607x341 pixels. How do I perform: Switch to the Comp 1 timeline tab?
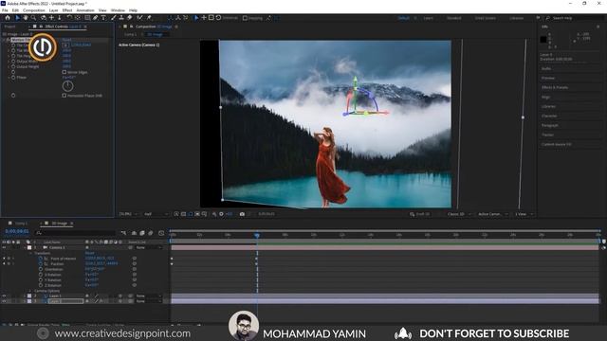tap(21, 224)
